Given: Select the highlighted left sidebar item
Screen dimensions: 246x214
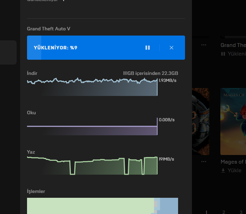Looking at the screenshot, I should 8,52.
